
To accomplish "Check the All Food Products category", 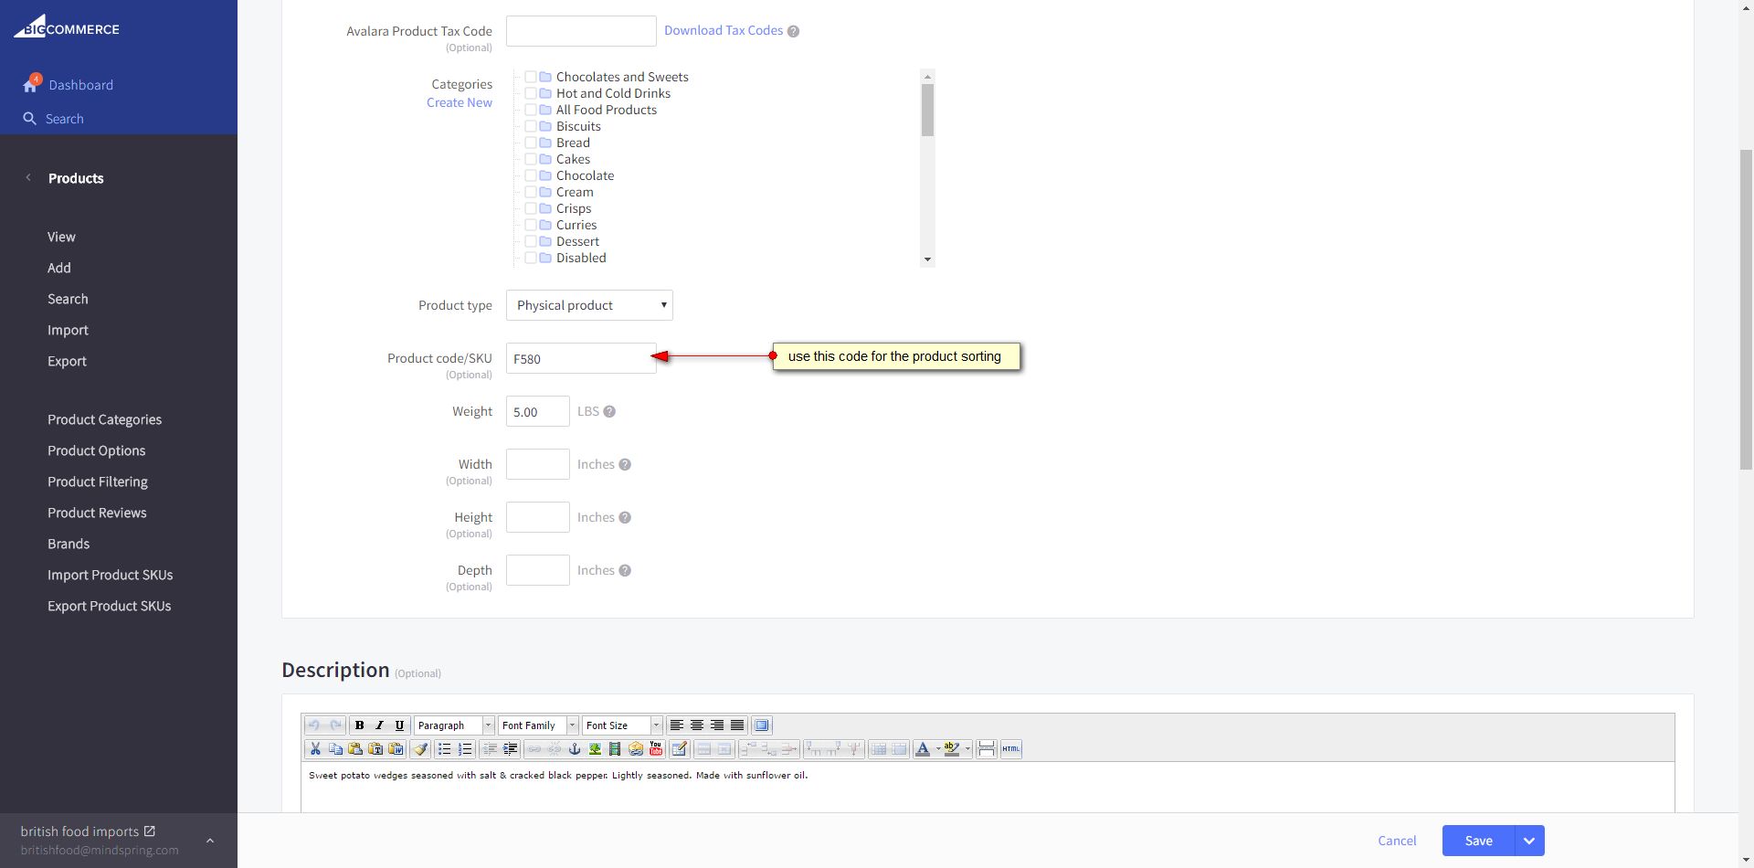I will pos(530,110).
